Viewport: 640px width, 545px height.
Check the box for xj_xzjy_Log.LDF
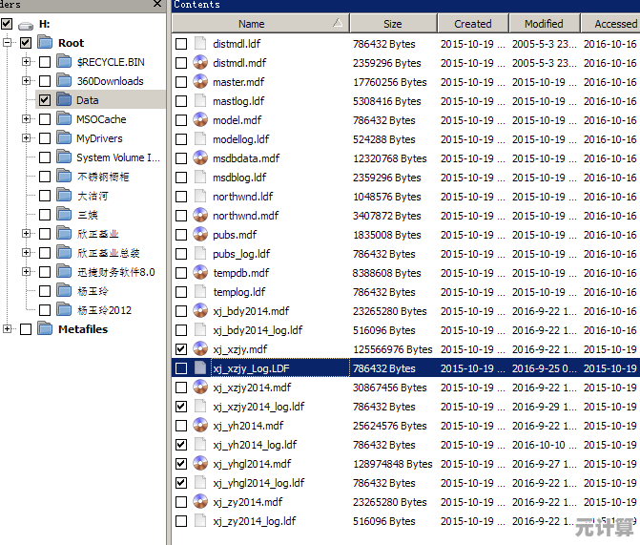click(x=181, y=368)
